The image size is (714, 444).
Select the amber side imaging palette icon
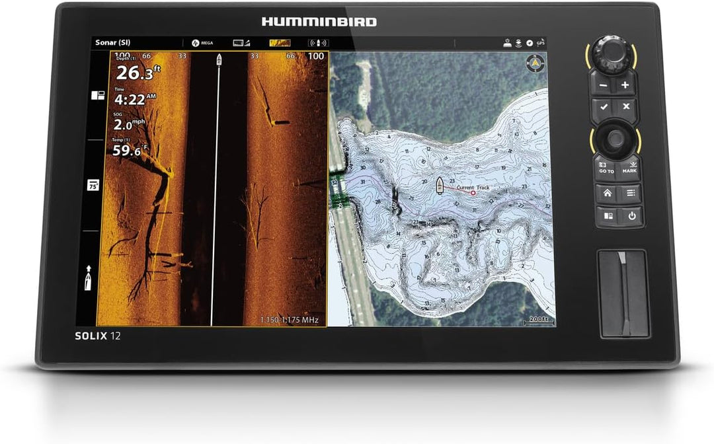coord(280,43)
